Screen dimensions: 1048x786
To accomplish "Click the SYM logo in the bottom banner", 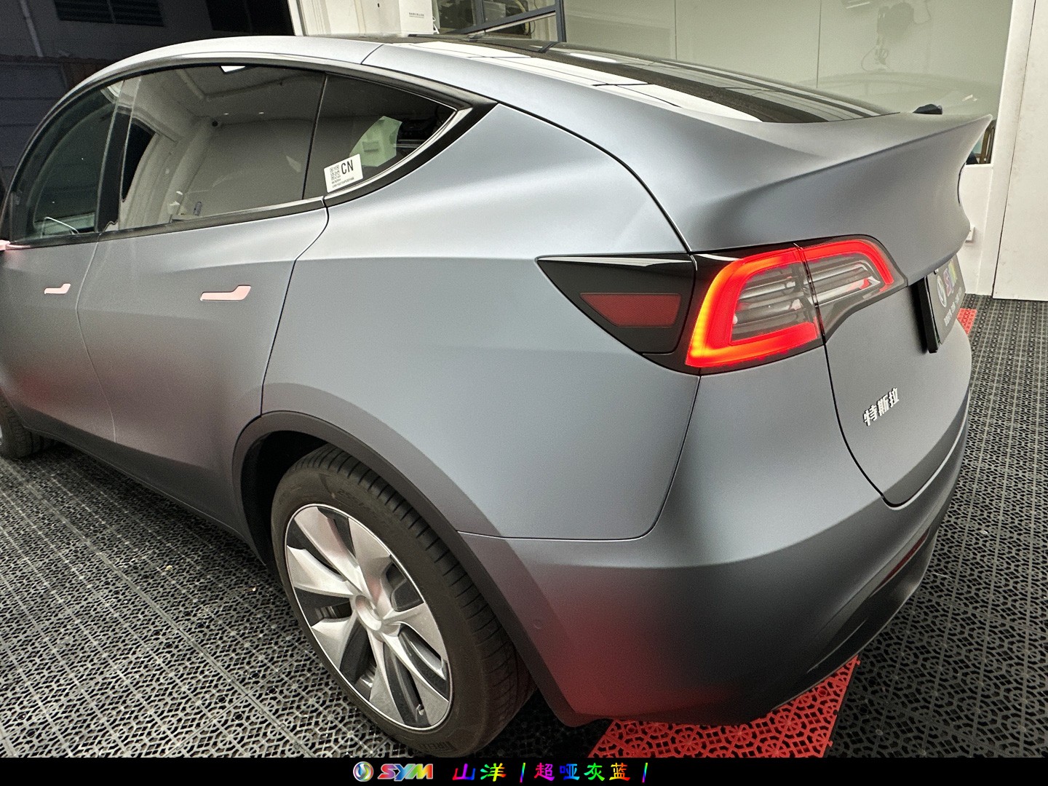I will click(393, 772).
